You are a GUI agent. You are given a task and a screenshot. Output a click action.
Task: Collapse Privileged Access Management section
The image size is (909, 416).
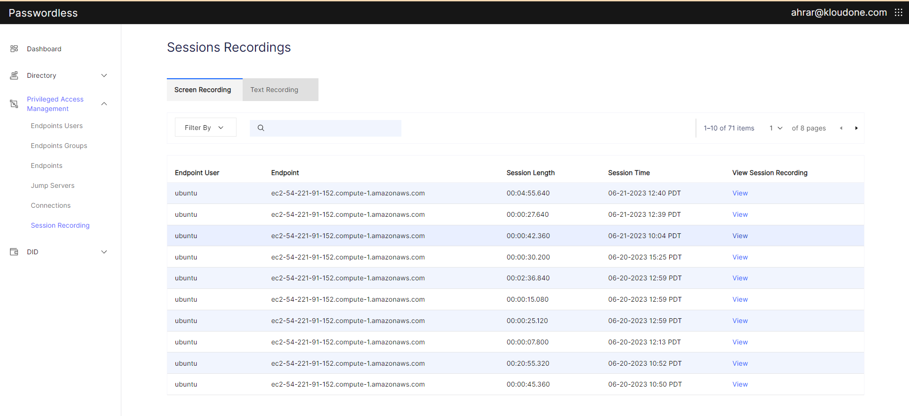[x=104, y=104]
